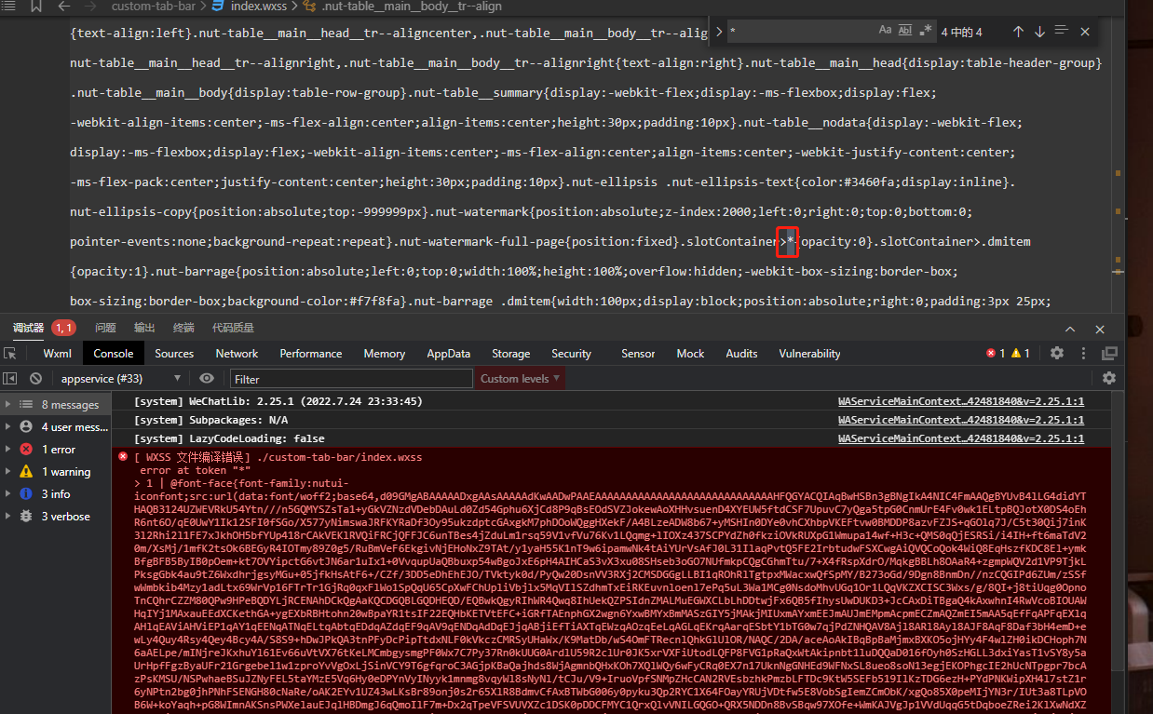The width and height of the screenshot is (1153, 714).
Task: Open the AppData devtools tab
Action: (449, 354)
